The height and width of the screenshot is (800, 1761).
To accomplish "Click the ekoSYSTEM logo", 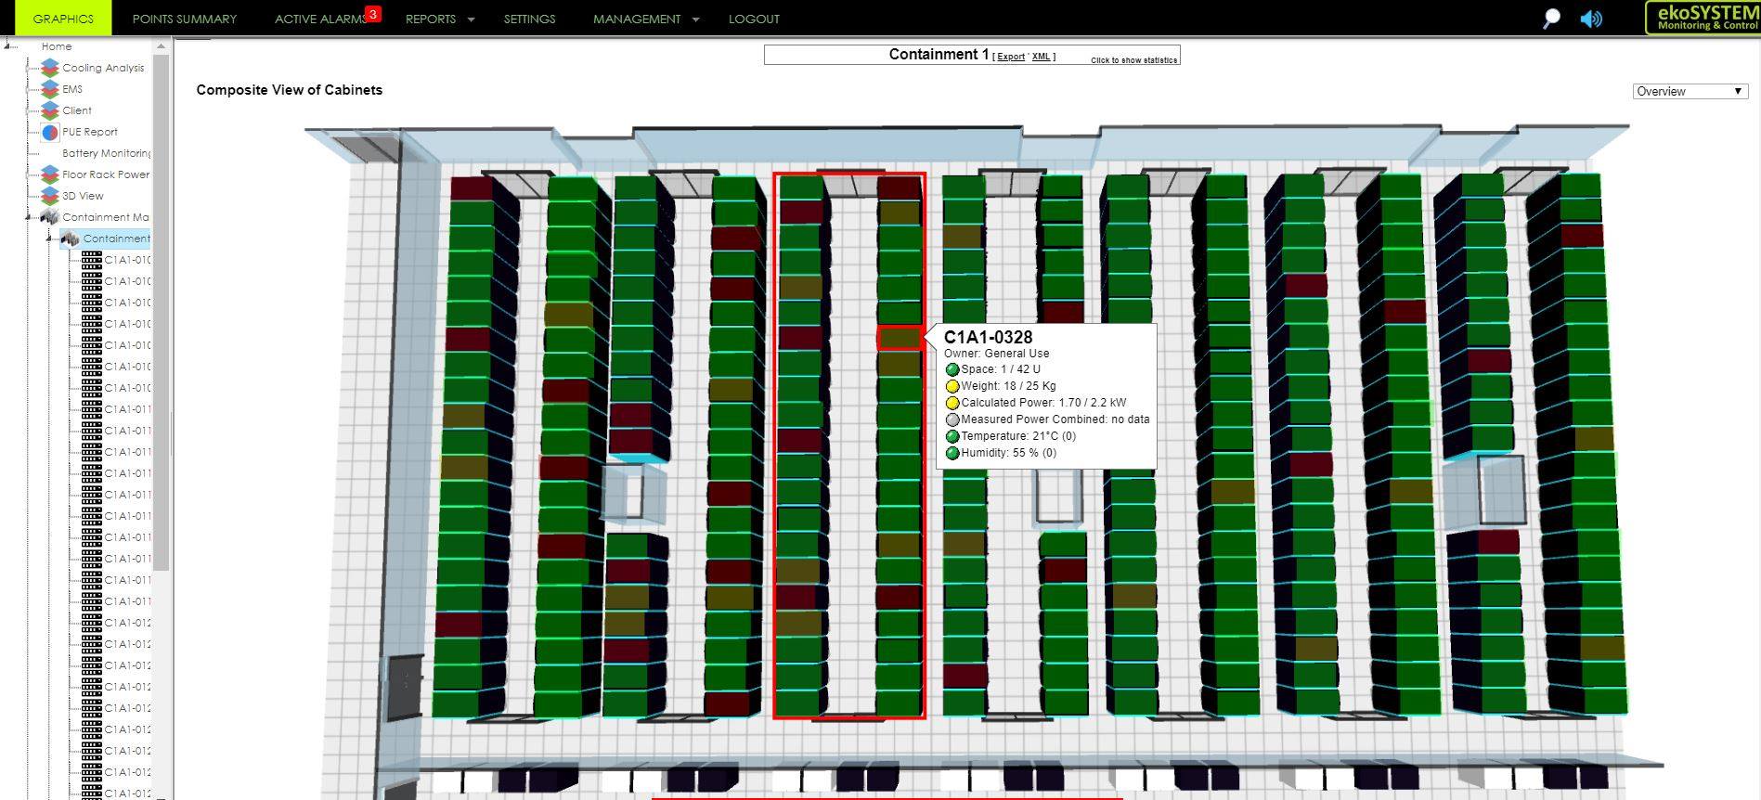I will (1703, 18).
